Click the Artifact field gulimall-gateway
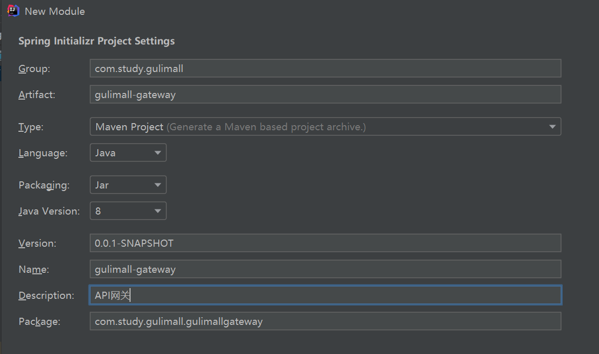The width and height of the screenshot is (599, 354). click(x=326, y=94)
